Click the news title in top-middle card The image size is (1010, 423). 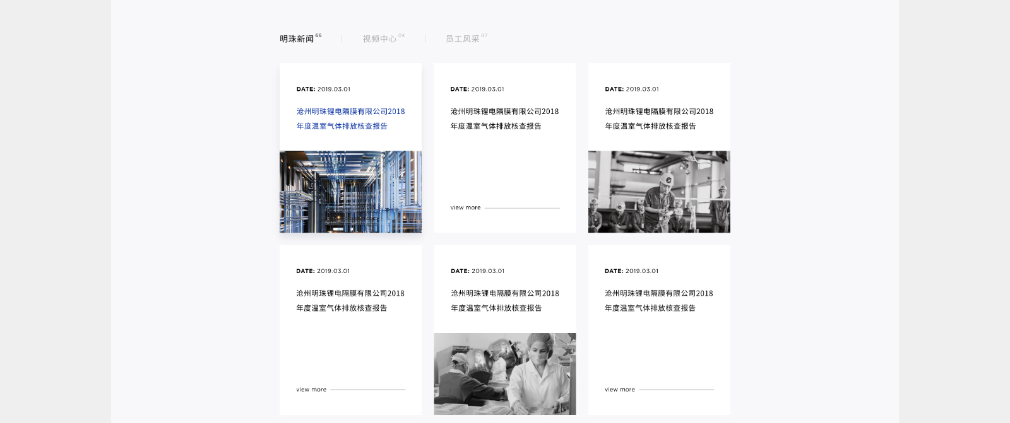(x=504, y=119)
